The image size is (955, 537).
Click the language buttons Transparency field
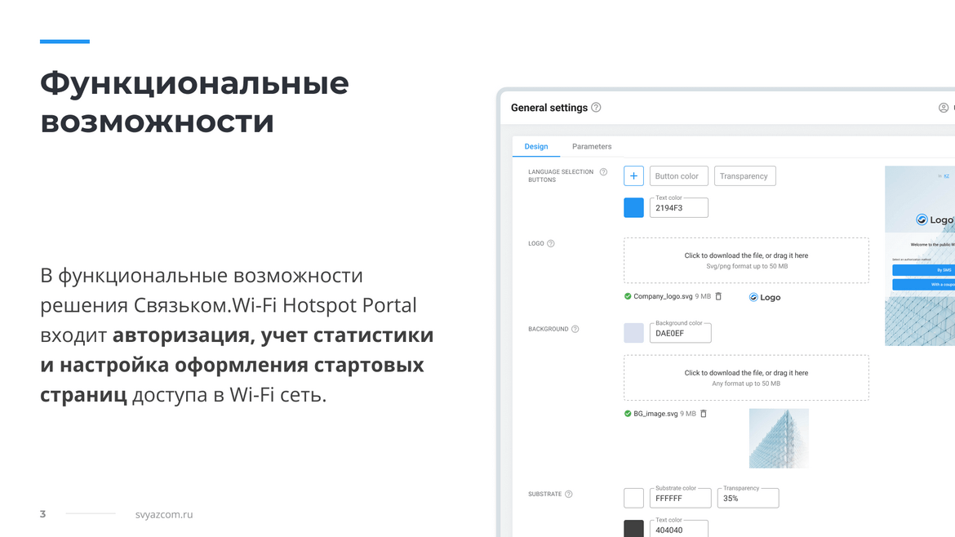pos(745,176)
